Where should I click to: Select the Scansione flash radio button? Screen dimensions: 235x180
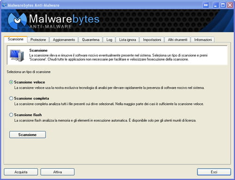(11, 115)
